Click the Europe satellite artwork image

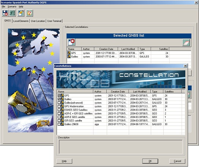[x=34, y=80]
